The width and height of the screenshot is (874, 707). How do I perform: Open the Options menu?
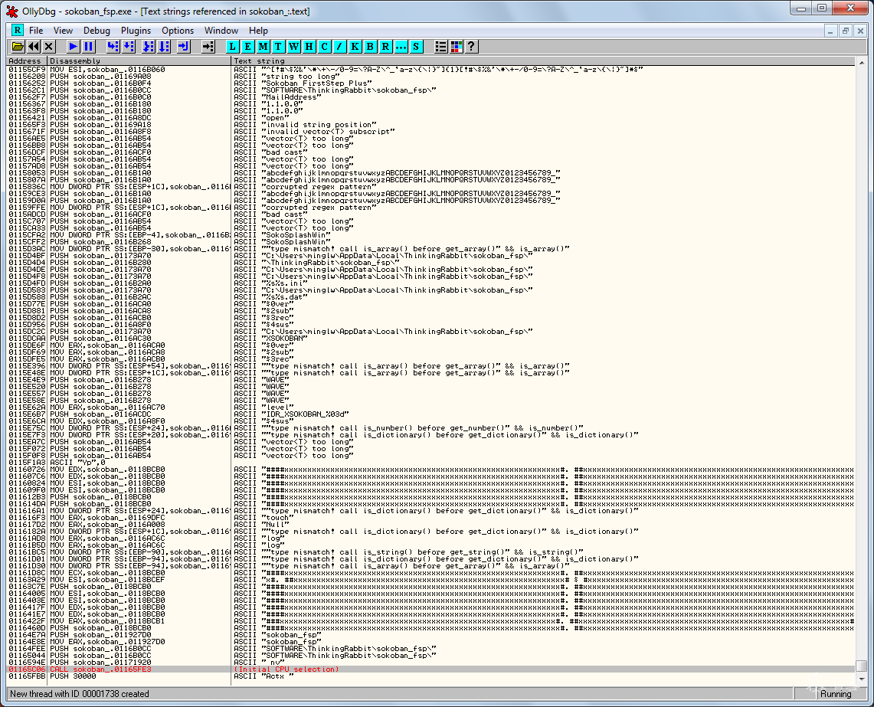click(x=178, y=31)
